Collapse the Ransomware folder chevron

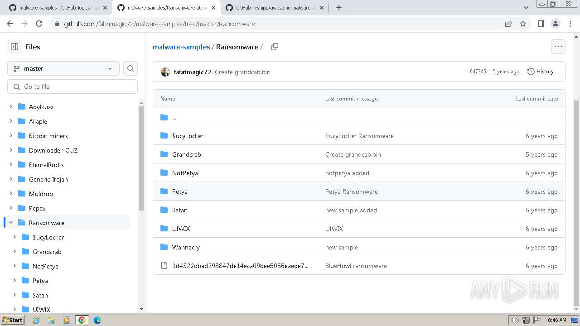(11, 223)
